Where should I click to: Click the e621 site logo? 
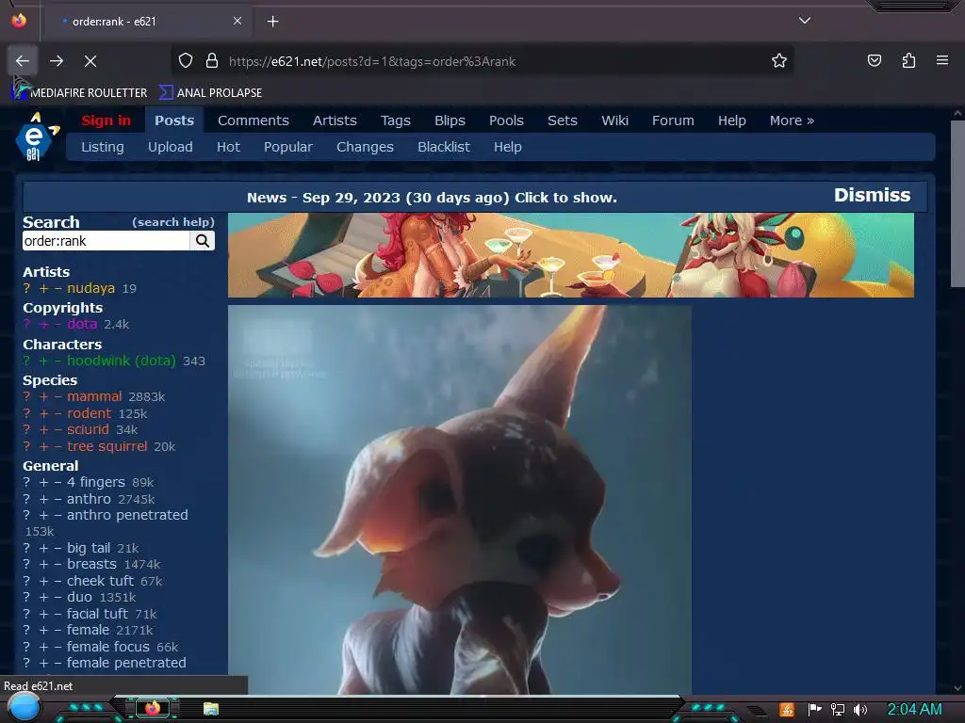37,137
